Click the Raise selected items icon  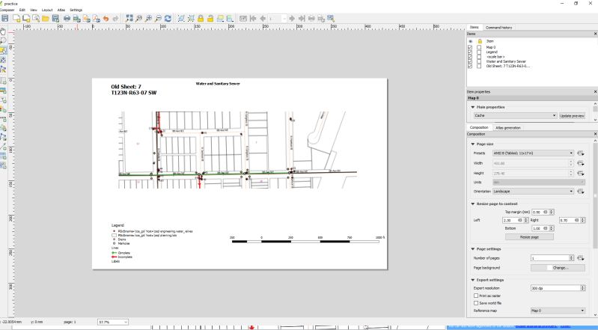click(220, 18)
